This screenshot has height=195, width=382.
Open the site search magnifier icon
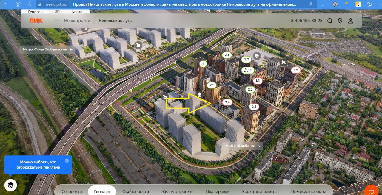tap(330, 21)
